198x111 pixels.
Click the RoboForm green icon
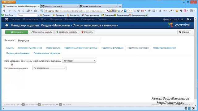point(2,15)
